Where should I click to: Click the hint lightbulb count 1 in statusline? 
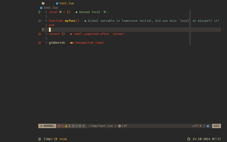point(82,126)
